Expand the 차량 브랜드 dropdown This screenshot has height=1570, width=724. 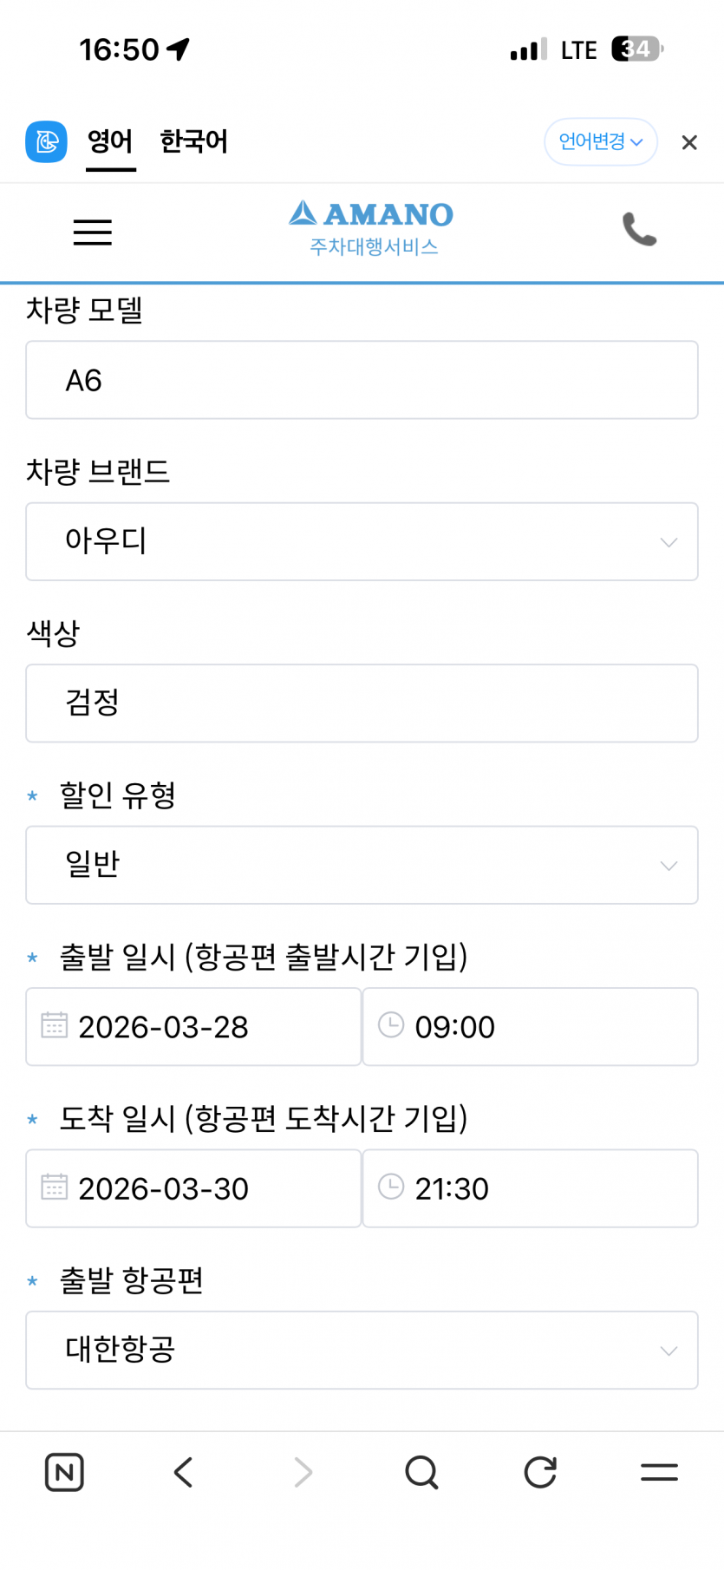tap(362, 541)
